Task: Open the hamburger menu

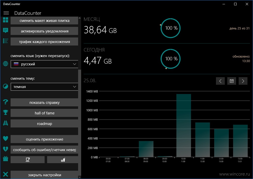Action: tap(6, 13)
